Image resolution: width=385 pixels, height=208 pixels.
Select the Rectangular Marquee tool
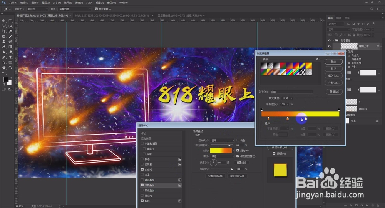[x=10, y=21]
